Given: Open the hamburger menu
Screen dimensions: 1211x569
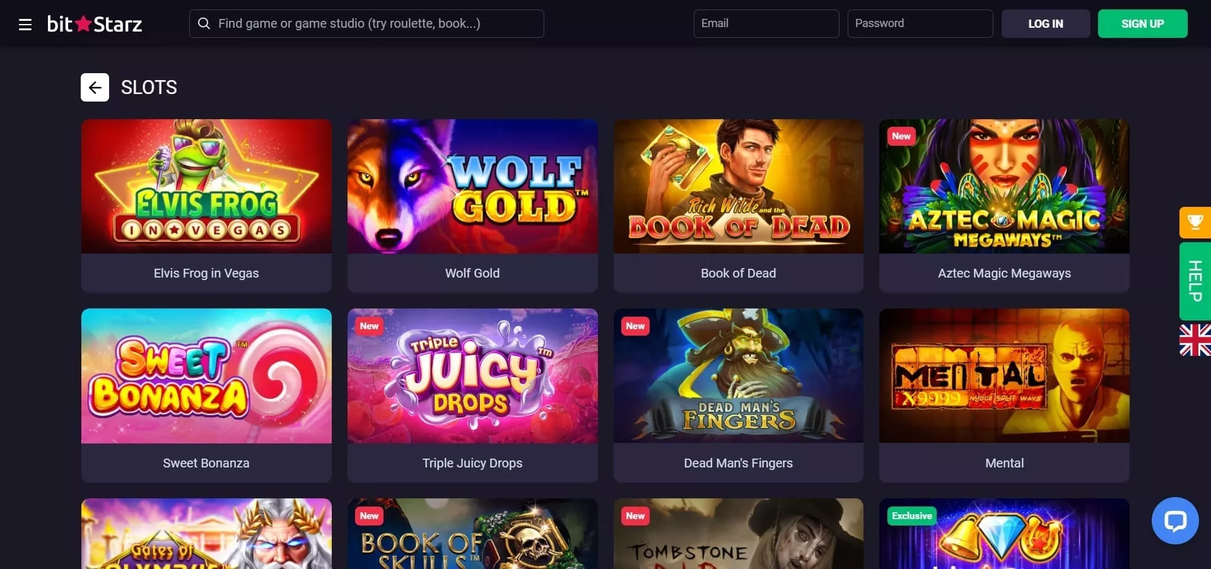Looking at the screenshot, I should pyautogui.click(x=25, y=25).
